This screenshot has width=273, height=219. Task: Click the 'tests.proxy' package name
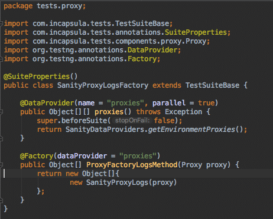tap(59, 6)
